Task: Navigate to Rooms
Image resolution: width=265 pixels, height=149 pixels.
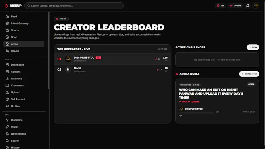Action: click(24, 51)
